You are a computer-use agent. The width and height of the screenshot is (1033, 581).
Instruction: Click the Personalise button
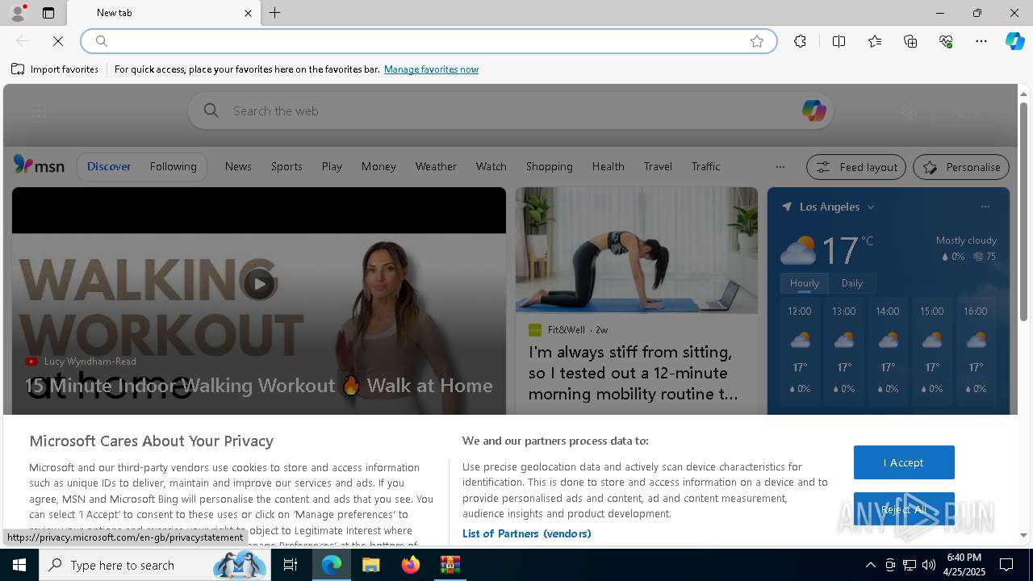pyautogui.click(x=961, y=167)
